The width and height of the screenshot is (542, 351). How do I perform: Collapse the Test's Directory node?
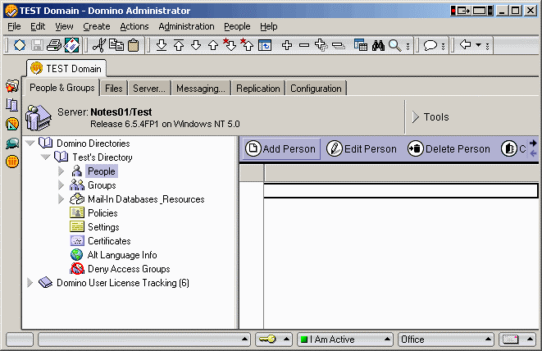point(46,157)
